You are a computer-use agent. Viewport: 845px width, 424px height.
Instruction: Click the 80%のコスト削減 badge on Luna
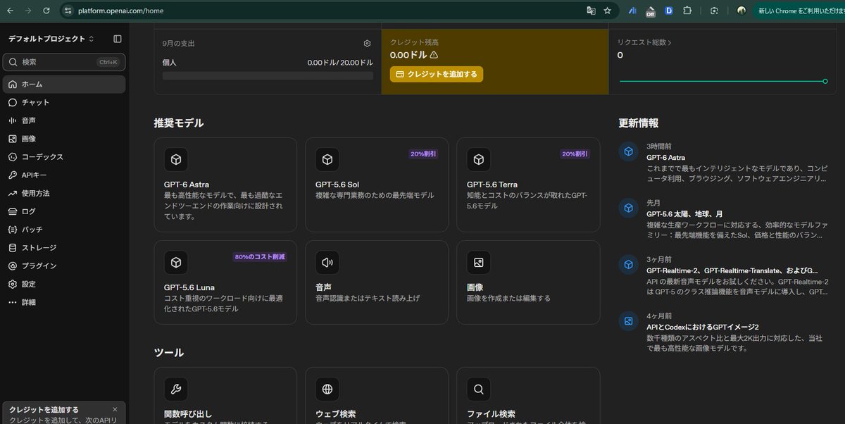click(260, 257)
